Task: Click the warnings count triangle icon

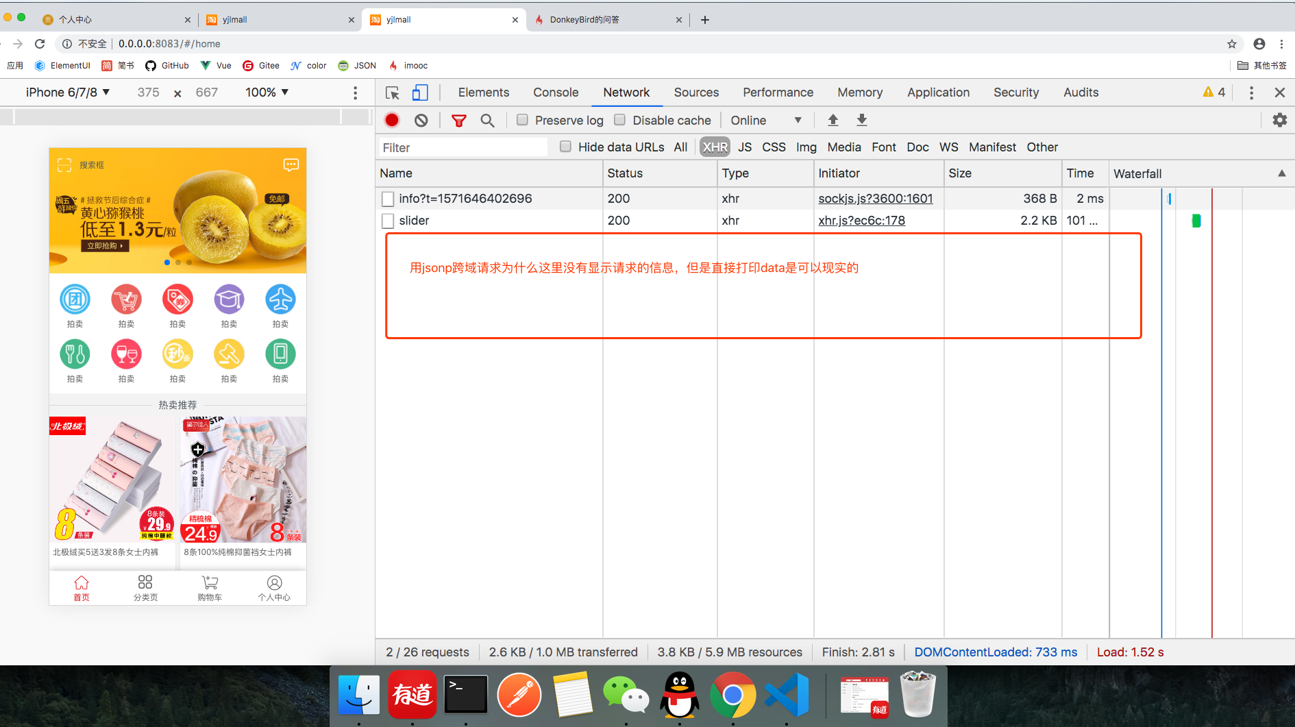Action: coord(1208,92)
